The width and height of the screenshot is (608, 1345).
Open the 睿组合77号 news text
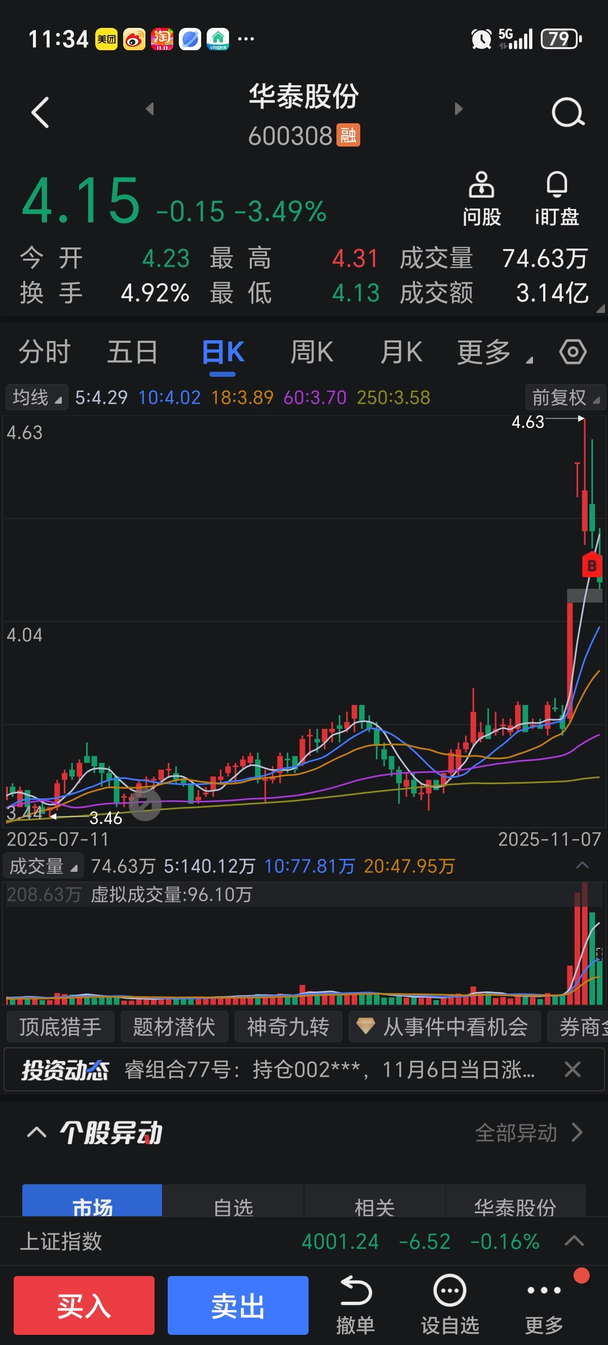click(329, 1070)
